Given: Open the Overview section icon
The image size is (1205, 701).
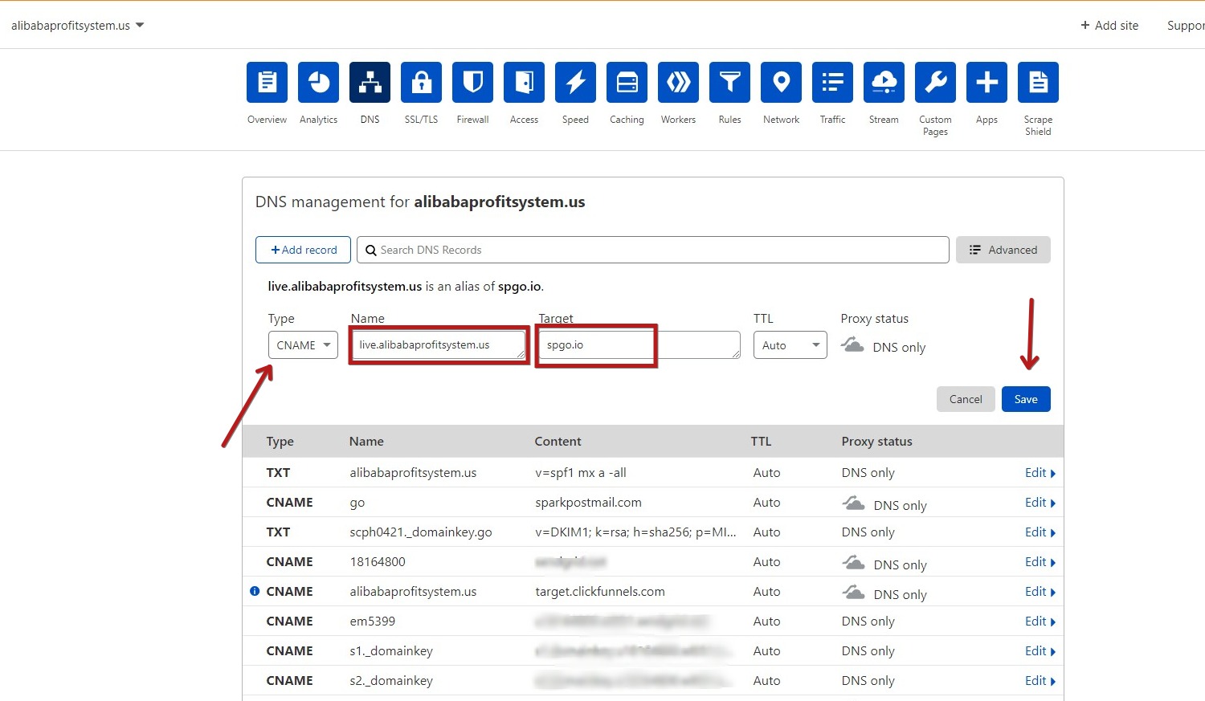Looking at the screenshot, I should (x=267, y=82).
